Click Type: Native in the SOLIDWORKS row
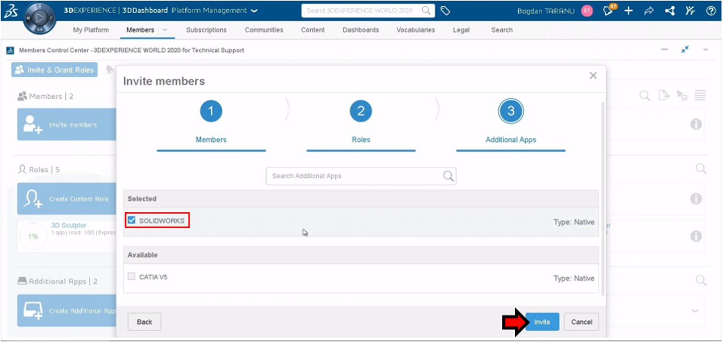 point(574,222)
